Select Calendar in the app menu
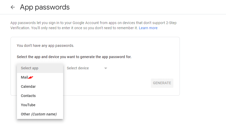This screenshot has height=130, width=226. point(28,86)
